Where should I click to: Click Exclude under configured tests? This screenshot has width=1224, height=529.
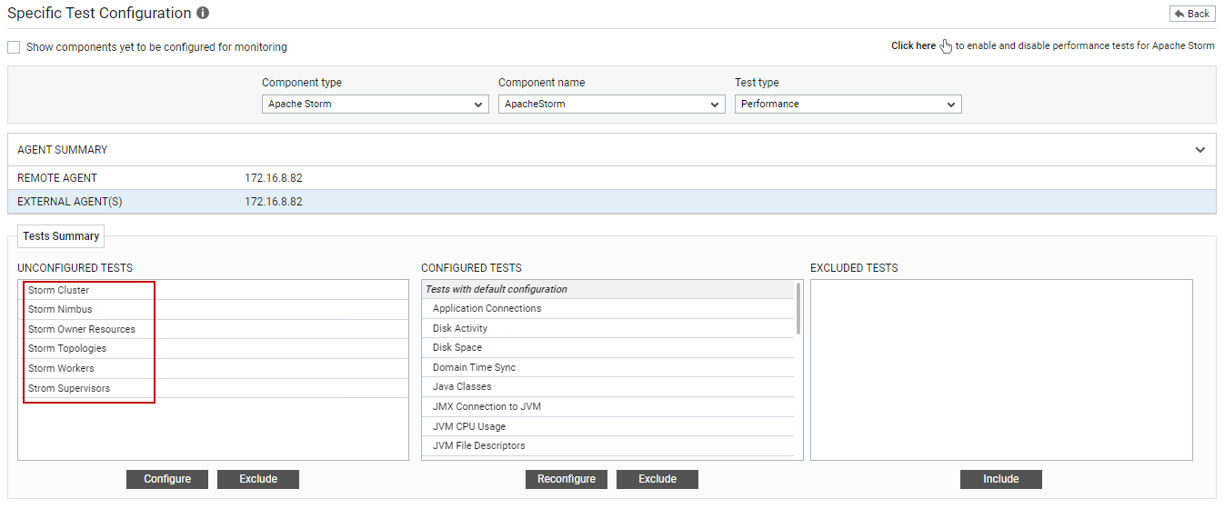click(657, 479)
